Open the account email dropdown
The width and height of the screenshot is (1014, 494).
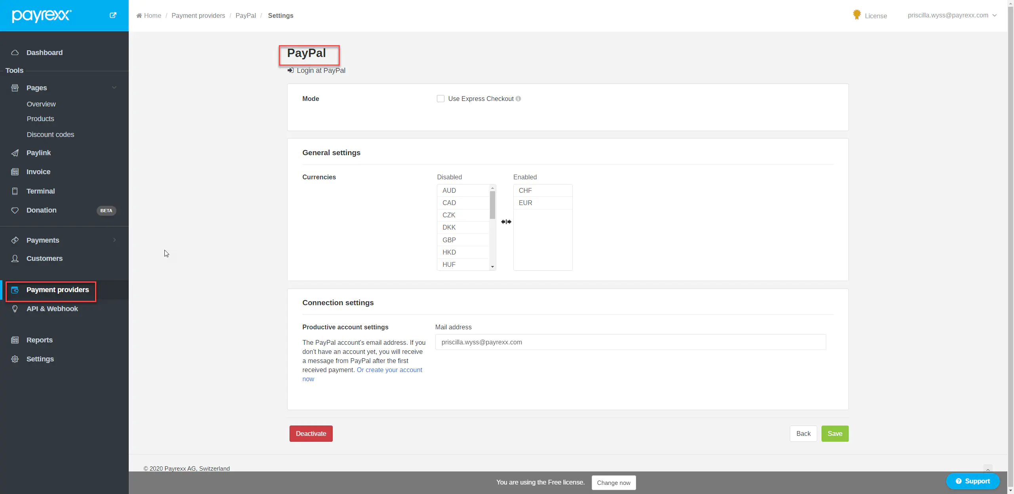(951, 15)
